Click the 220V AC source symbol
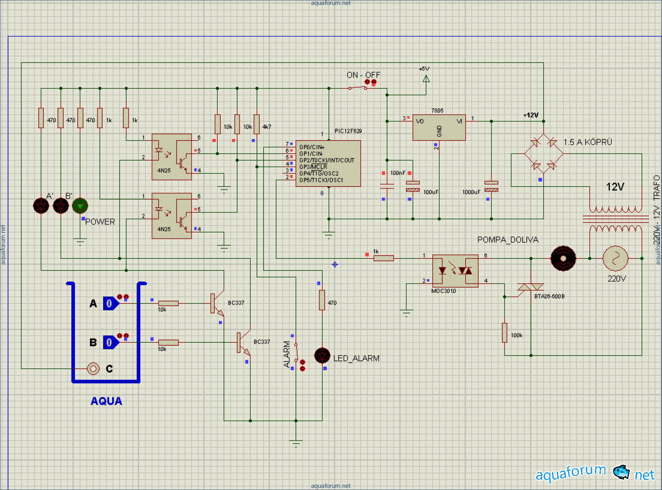Viewport: 662px width, 490px height. (615, 258)
